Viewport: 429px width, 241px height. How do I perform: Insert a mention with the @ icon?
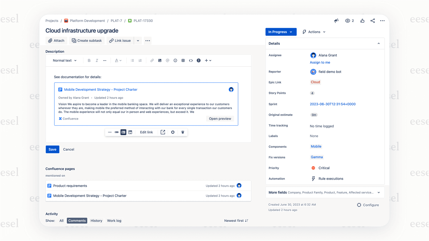[168, 60]
